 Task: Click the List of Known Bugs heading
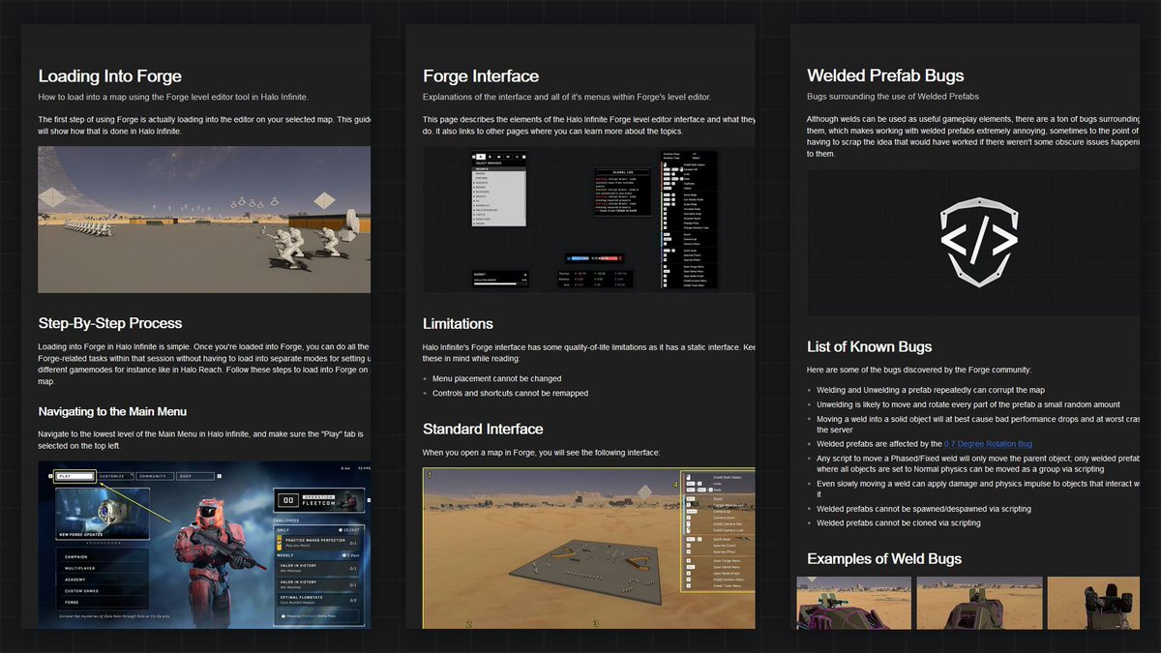point(870,346)
